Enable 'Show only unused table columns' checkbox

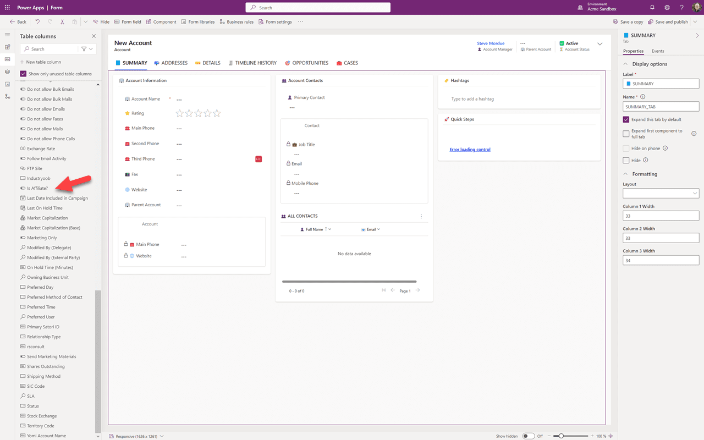(x=23, y=73)
